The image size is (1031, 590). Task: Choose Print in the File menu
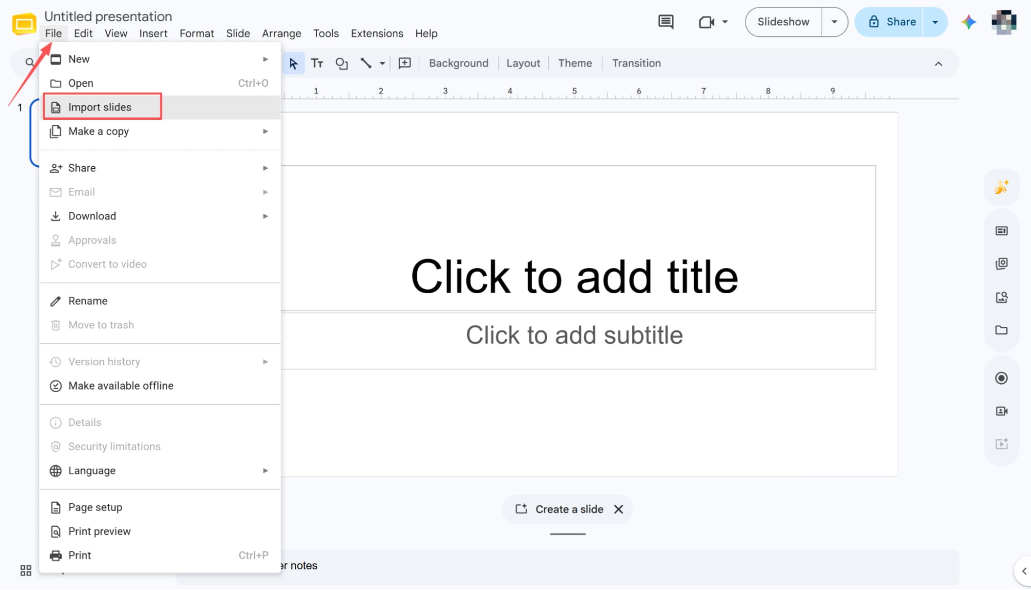(x=160, y=555)
